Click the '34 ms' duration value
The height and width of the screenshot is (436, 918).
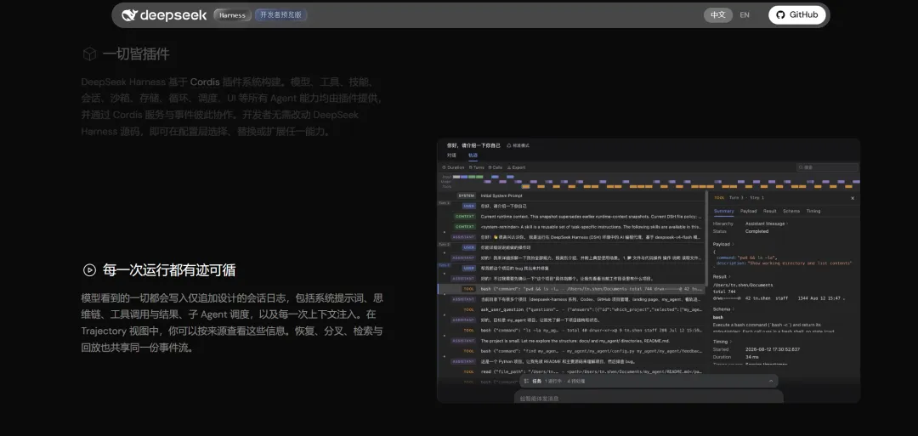pyautogui.click(x=751, y=356)
